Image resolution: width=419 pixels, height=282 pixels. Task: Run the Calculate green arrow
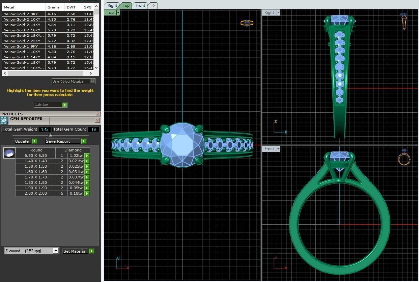64,105
